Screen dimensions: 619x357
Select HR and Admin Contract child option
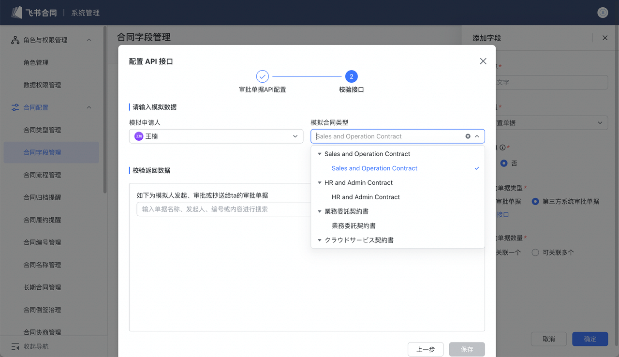point(366,197)
